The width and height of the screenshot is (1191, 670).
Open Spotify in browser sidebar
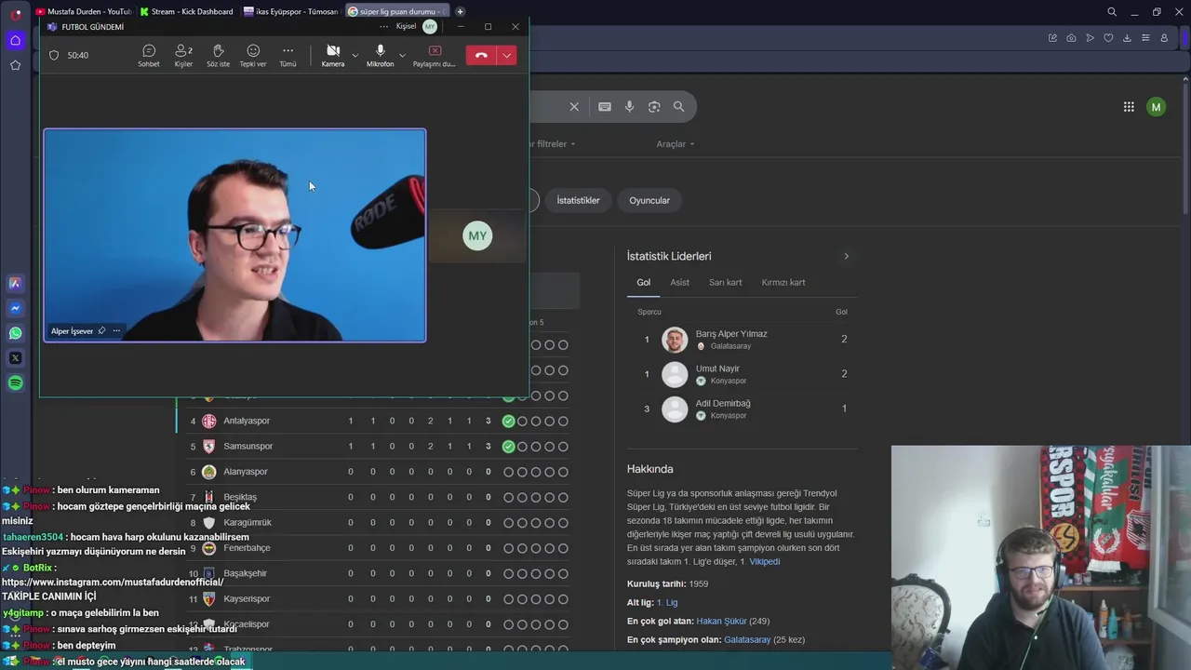coord(15,383)
